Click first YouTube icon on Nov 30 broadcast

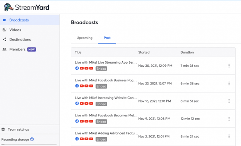82,68
